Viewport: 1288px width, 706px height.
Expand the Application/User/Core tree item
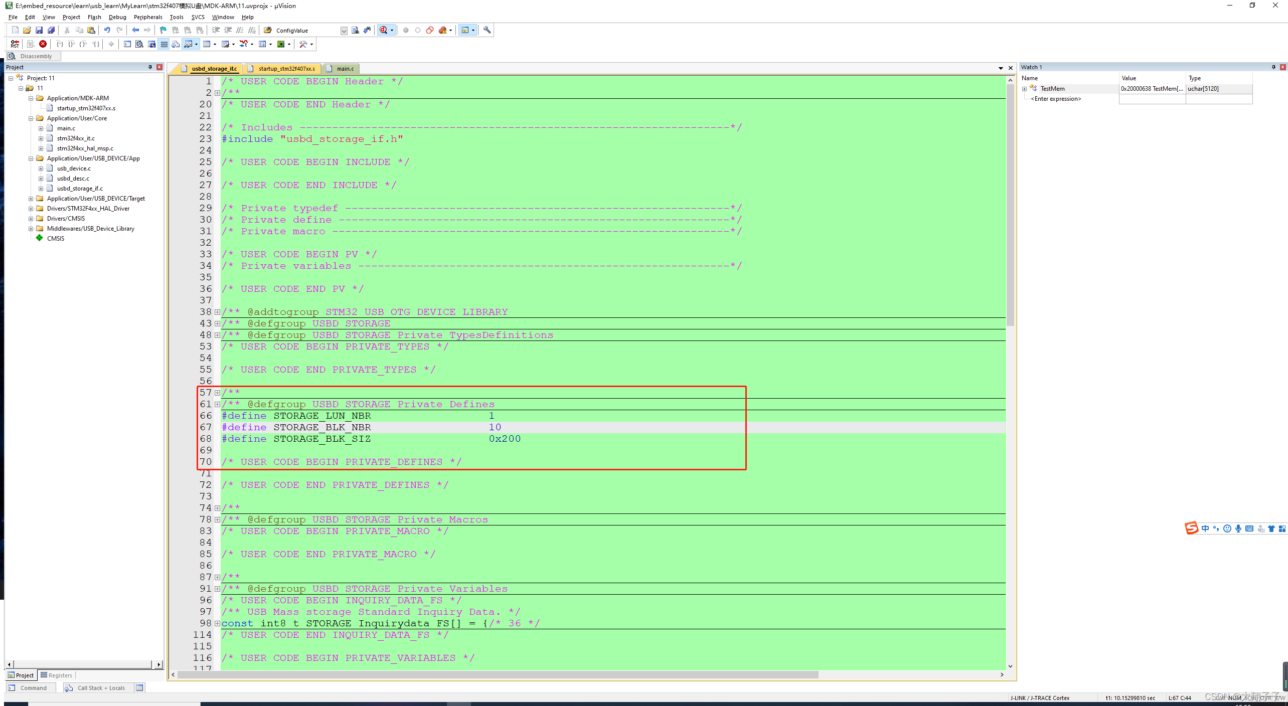click(31, 117)
